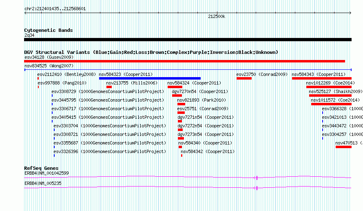Open the nsv213755 (Mills2006) label
The image size is (363, 211).
click(x=132, y=83)
